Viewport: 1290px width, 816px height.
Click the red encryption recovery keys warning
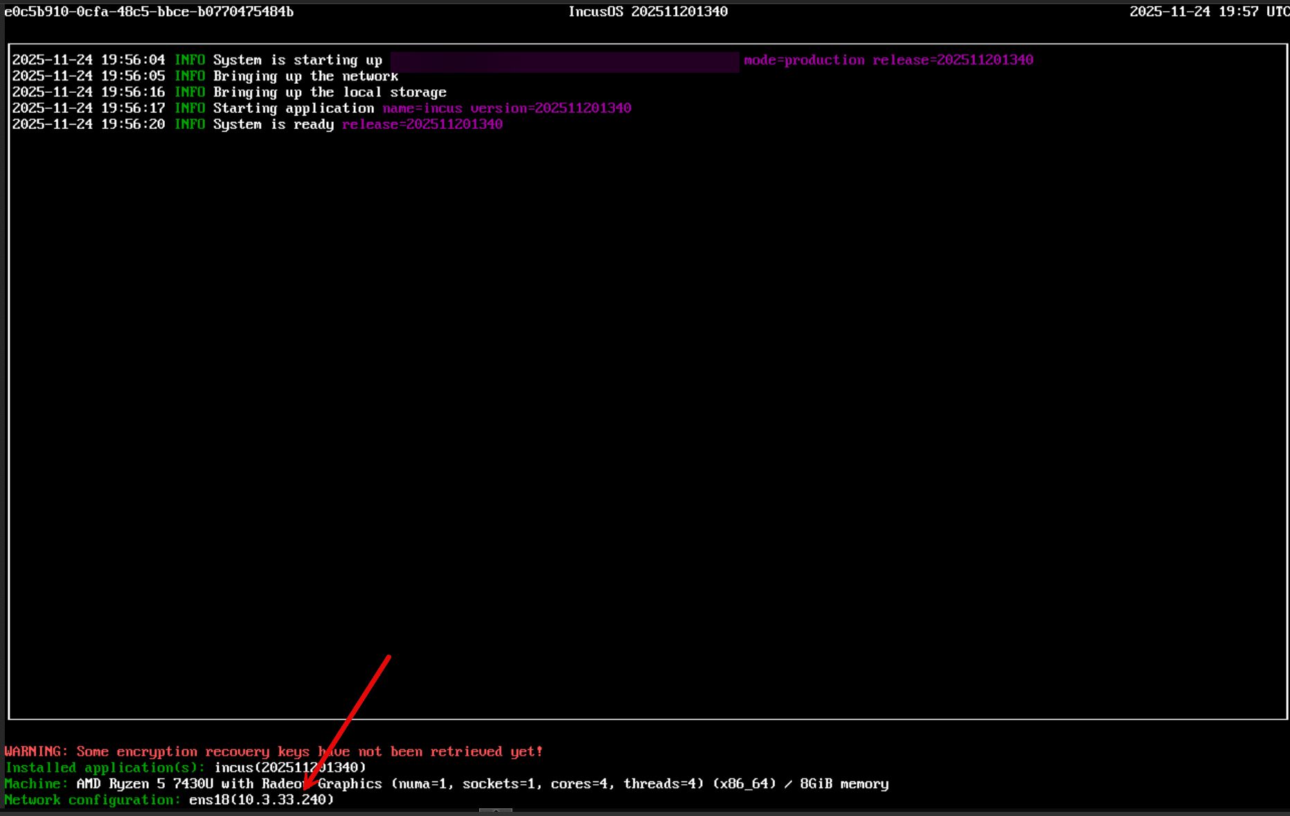[274, 752]
